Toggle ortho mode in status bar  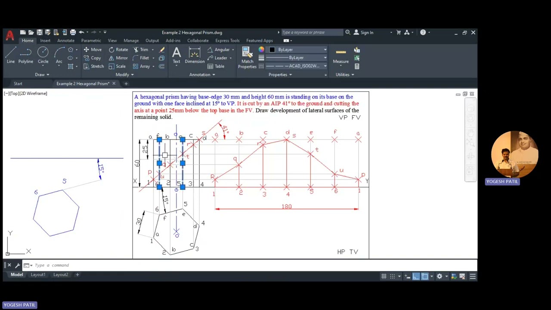416,276
